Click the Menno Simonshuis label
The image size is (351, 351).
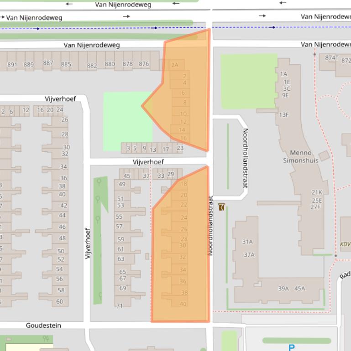[x=301, y=156]
